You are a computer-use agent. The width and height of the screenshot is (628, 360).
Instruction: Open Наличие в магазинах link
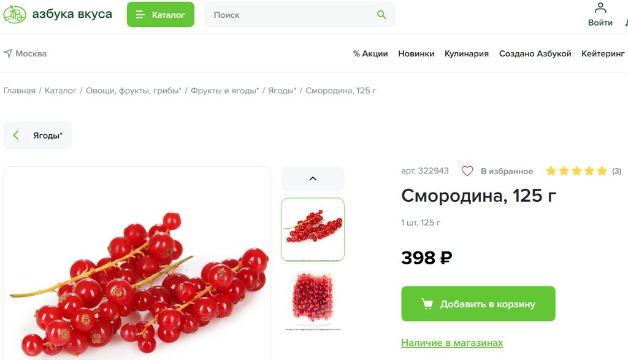[x=452, y=343]
